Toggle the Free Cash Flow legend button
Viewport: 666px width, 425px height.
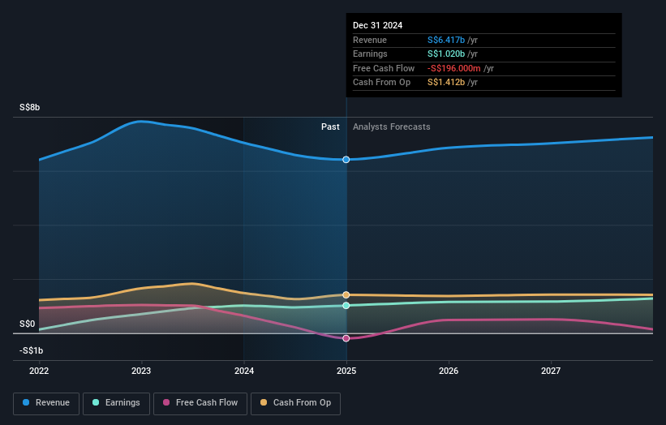tap(200, 403)
